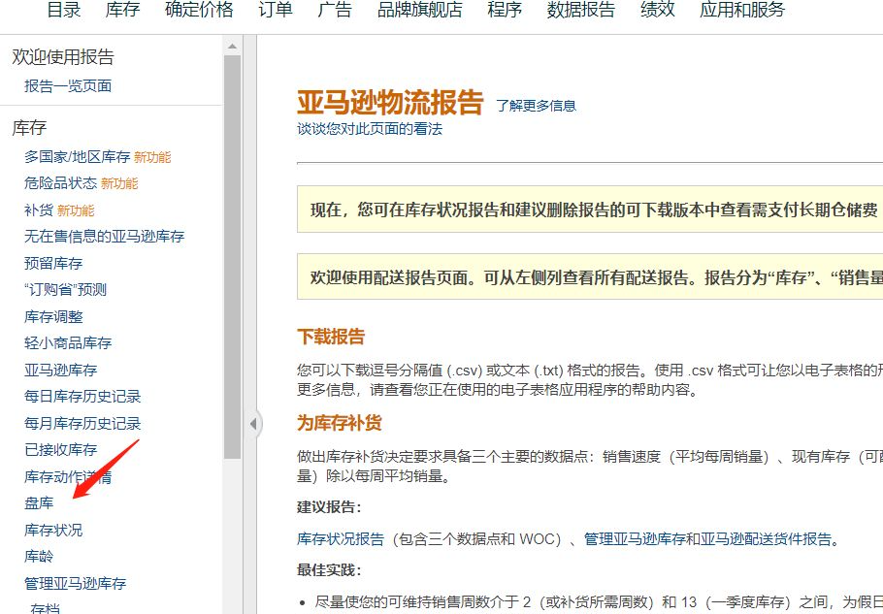Click the 欢迎使用报告 sidebar heading
This screenshot has height=614, width=883.
coord(63,57)
